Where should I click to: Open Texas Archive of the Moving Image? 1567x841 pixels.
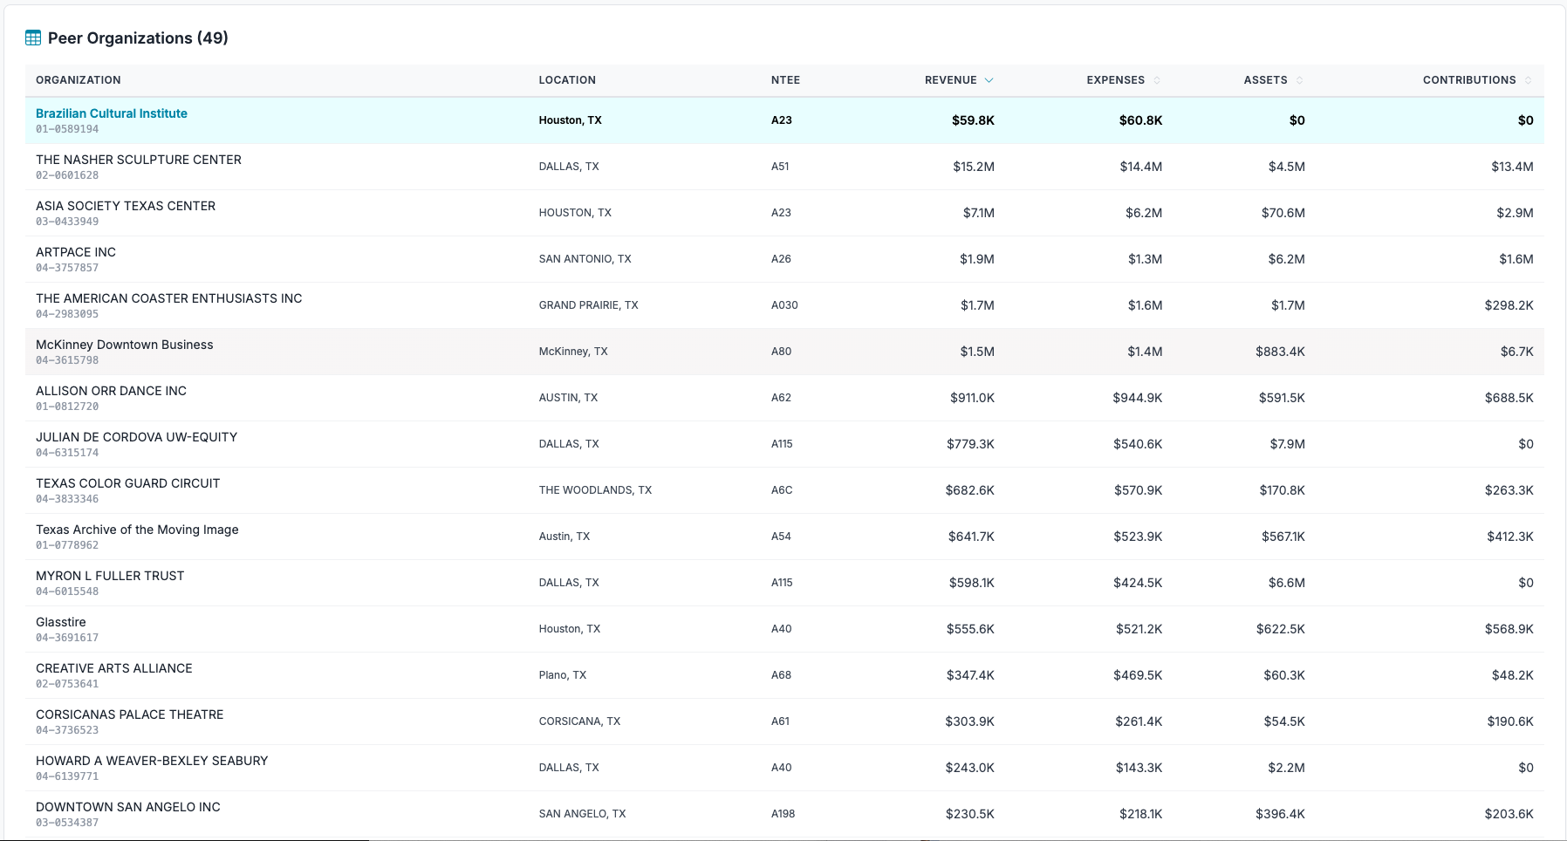point(137,530)
